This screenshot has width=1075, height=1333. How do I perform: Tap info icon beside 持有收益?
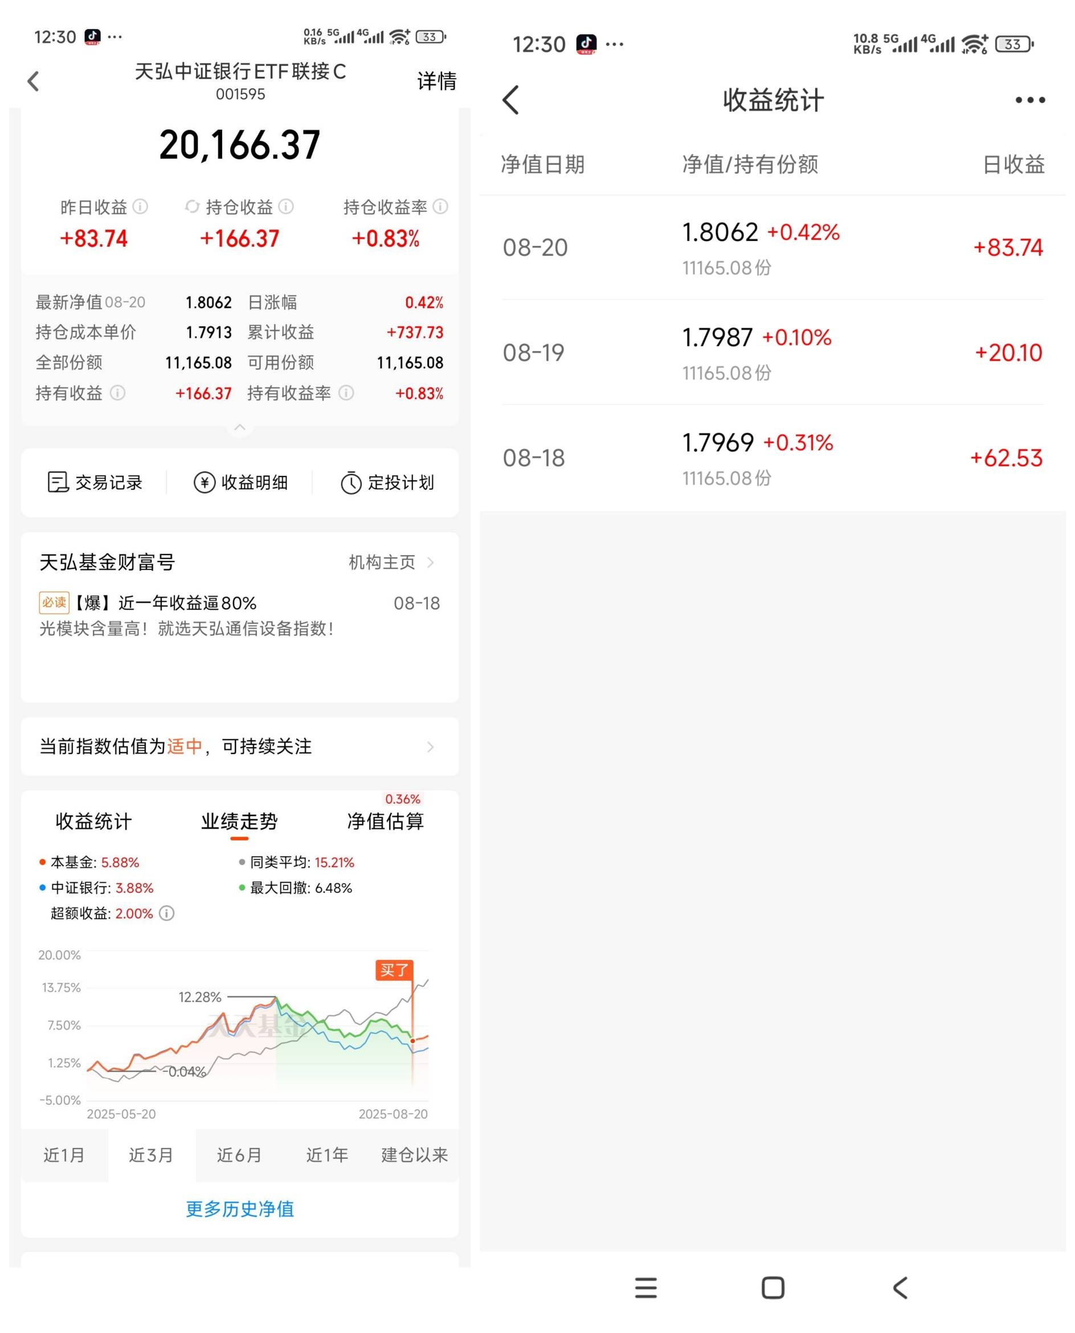pos(118,393)
